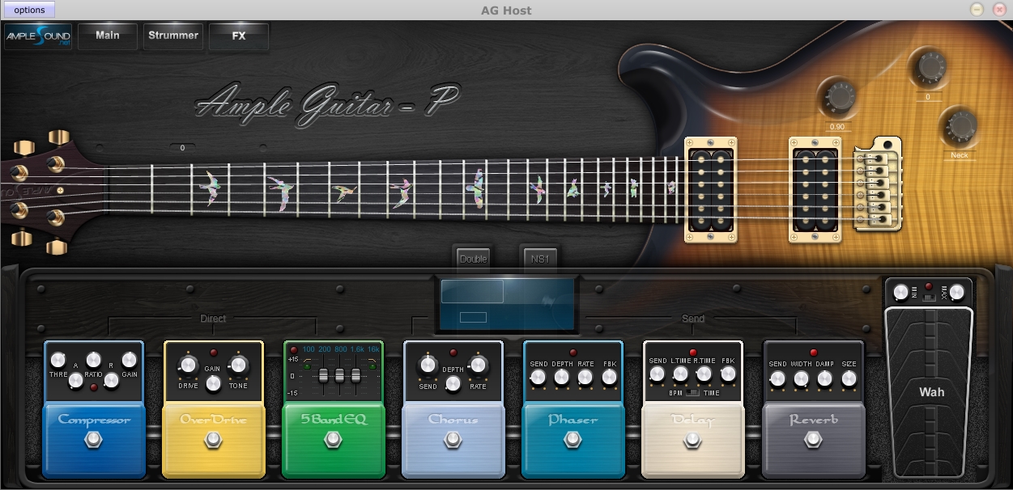Click the 800 Hz EQ band slider
This screenshot has width=1013, height=490.
pyautogui.click(x=339, y=376)
